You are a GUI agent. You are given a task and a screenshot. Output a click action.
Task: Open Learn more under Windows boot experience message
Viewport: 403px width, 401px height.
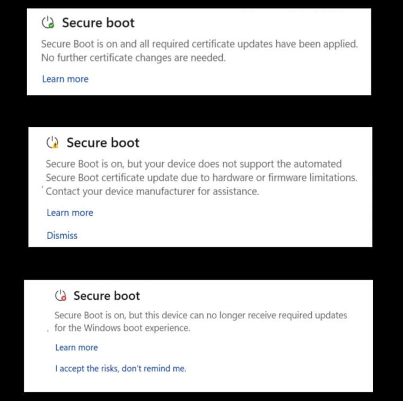[76, 347]
